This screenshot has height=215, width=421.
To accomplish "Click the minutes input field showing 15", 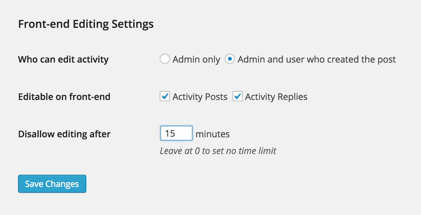I will (x=176, y=133).
